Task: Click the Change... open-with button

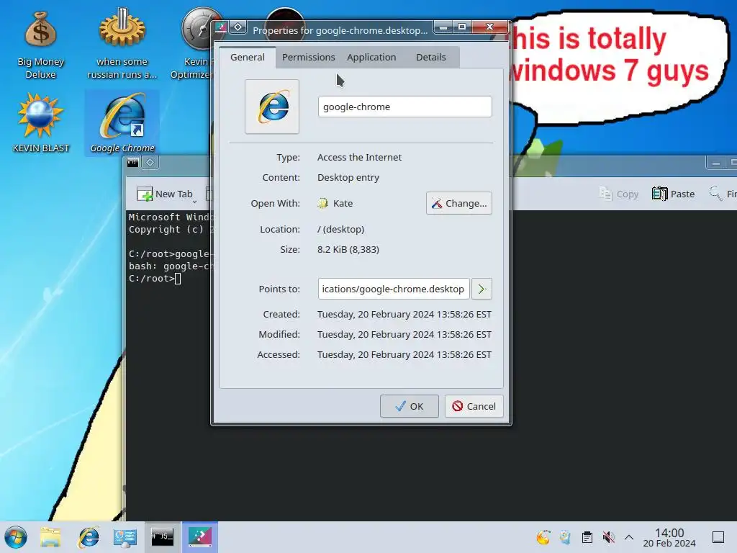Action: pos(459,203)
